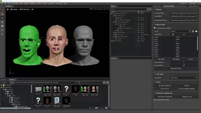Pick the rotate tool in left toolbar
The width and height of the screenshot is (201, 113).
[2, 22]
